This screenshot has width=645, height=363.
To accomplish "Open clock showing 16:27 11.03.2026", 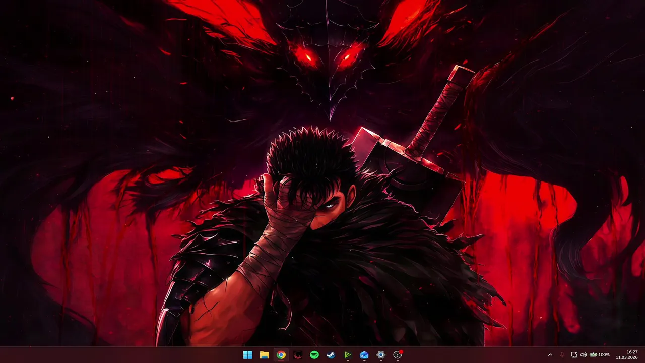I will (626, 355).
